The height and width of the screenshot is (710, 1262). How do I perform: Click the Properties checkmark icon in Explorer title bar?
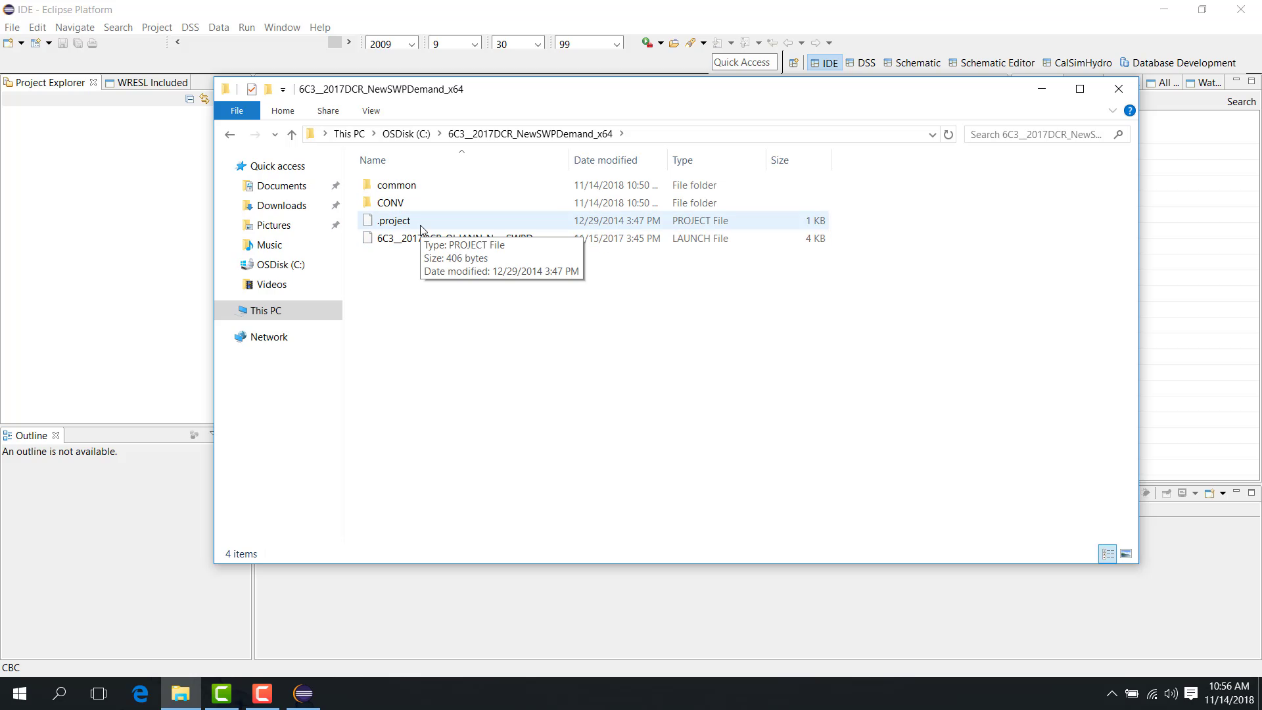252,89
